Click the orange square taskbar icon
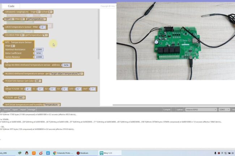The width and height of the screenshot is (235, 156). [x=34, y=153]
